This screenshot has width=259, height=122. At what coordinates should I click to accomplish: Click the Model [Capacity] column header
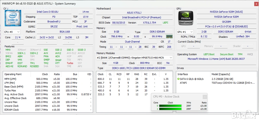click(x=233, y=74)
